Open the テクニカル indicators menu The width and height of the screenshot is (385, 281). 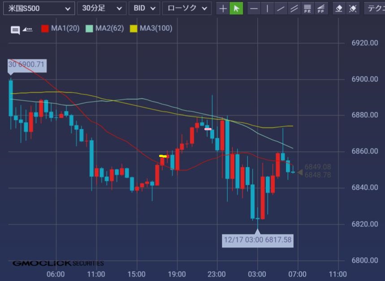click(376, 9)
